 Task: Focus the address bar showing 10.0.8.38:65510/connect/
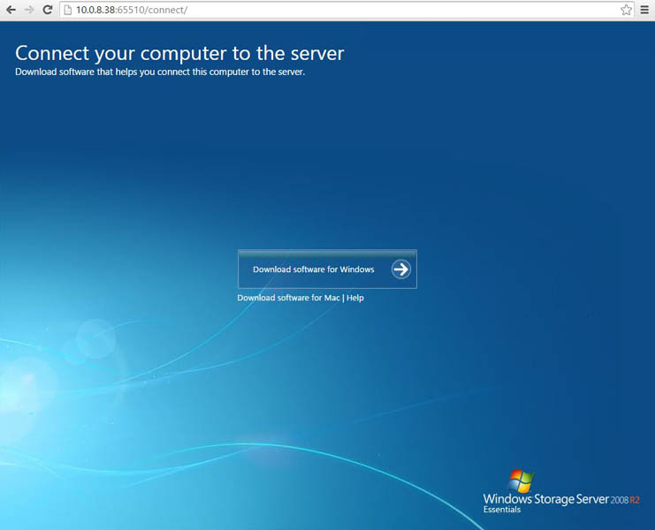pos(347,10)
